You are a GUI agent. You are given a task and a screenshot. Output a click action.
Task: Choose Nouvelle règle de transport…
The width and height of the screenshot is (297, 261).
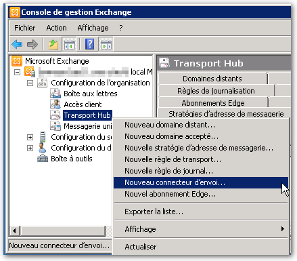[x=201, y=159]
